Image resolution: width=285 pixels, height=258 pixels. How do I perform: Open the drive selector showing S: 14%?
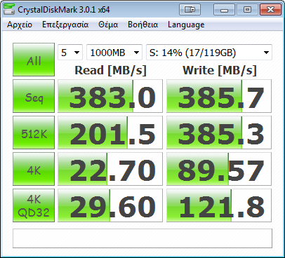point(209,53)
